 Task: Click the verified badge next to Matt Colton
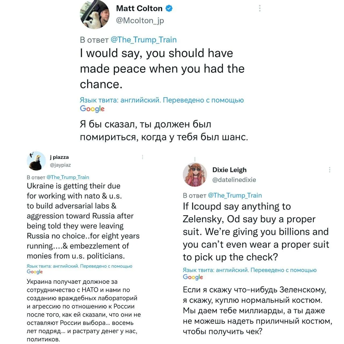tap(169, 9)
